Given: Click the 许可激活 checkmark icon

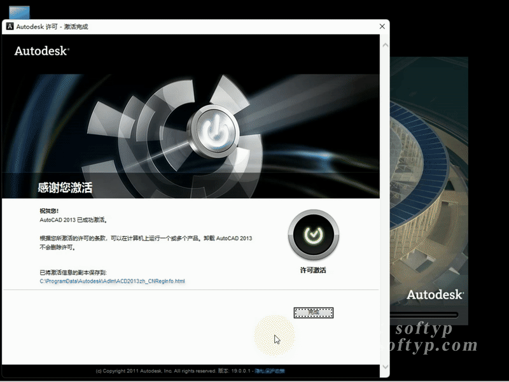Looking at the screenshot, I should pyautogui.click(x=313, y=234).
